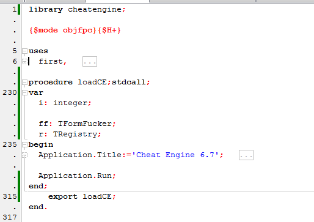Click the 'begin' keyword
The width and height of the screenshot is (314, 222).
pos(41,145)
